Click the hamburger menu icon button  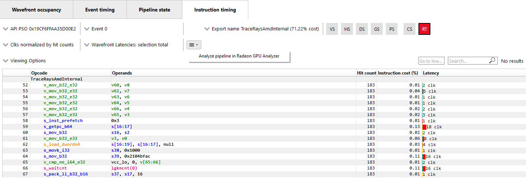(x=194, y=45)
